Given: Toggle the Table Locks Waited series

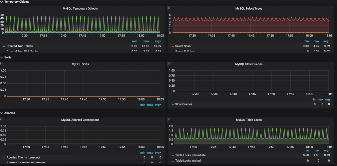Looking at the screenshot, I should pos(188,160).
